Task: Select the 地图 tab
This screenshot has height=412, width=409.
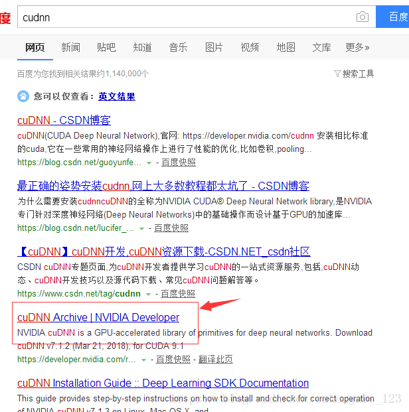Action: 286,48
